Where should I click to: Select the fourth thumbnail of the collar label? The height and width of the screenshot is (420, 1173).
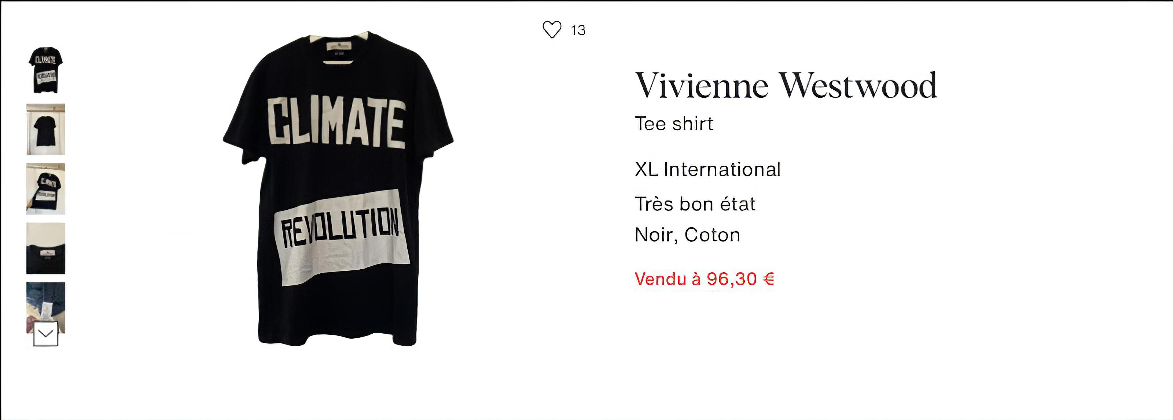(45, 248)
